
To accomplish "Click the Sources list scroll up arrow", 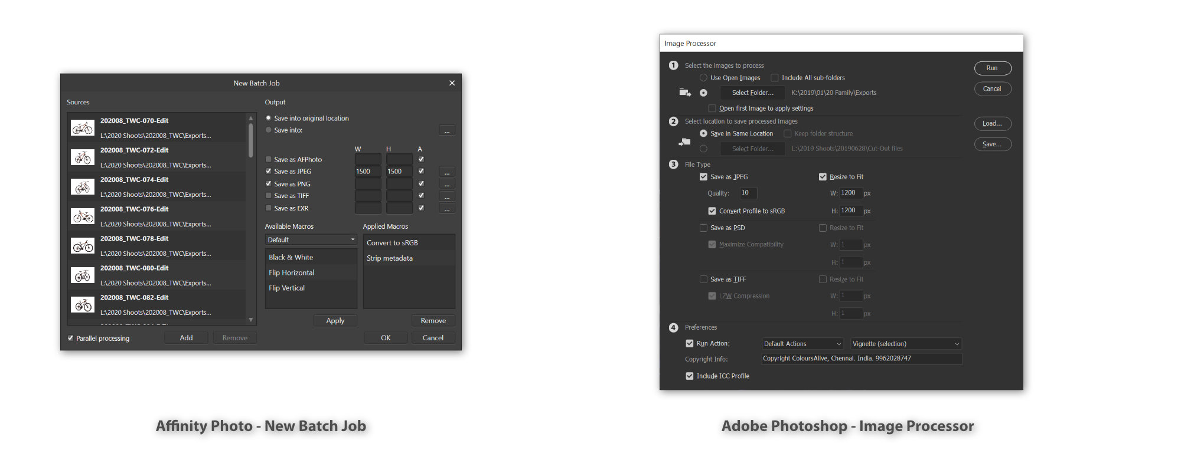I will pyautogui.click(x=251, y=118).
